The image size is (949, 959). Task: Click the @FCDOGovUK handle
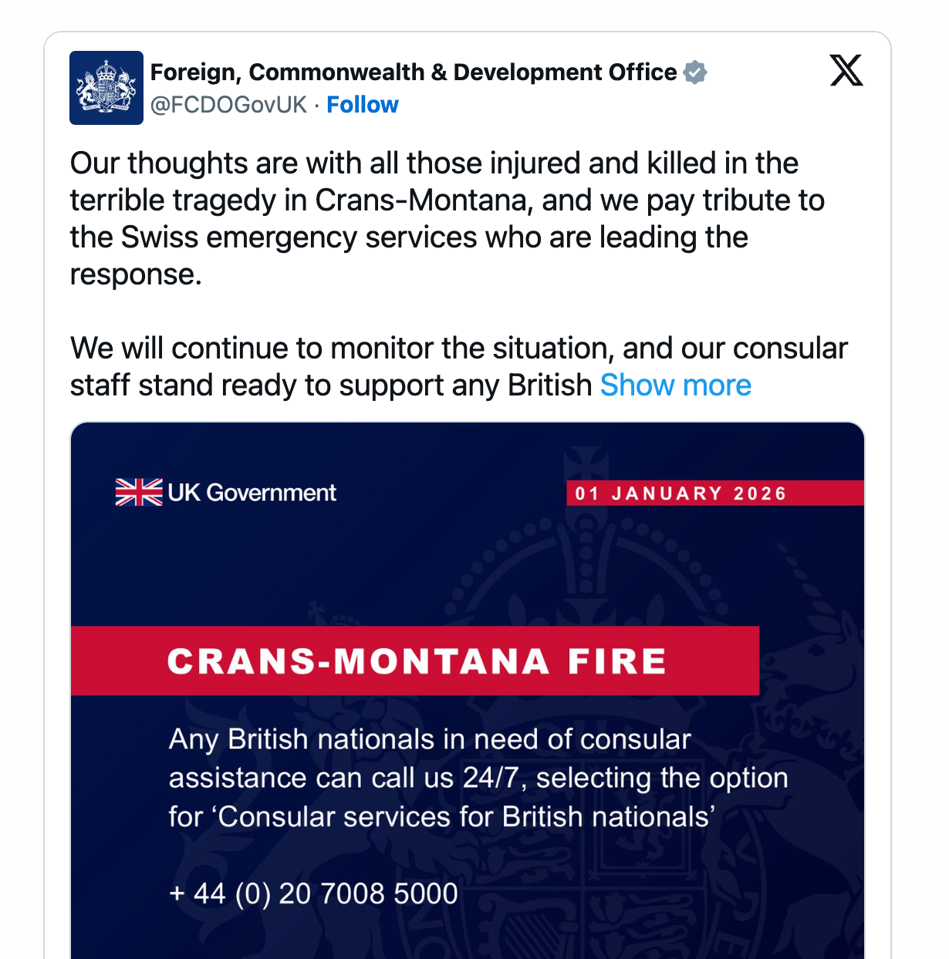pos(228,105)
